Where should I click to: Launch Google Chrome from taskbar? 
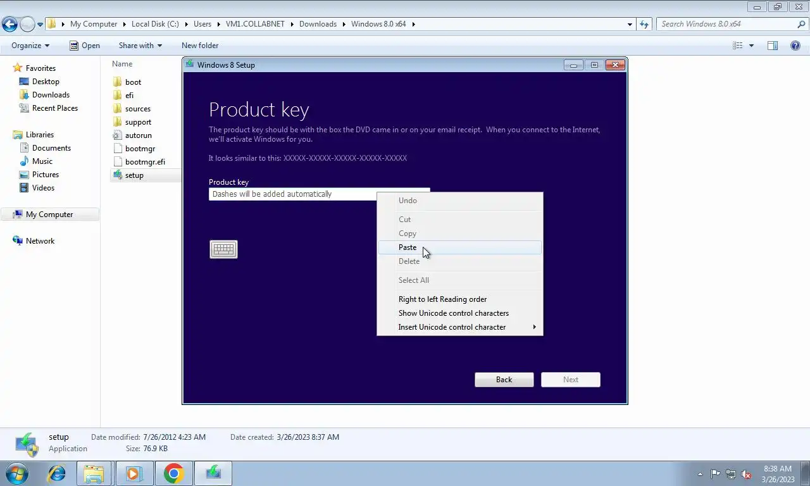[173, 473]
